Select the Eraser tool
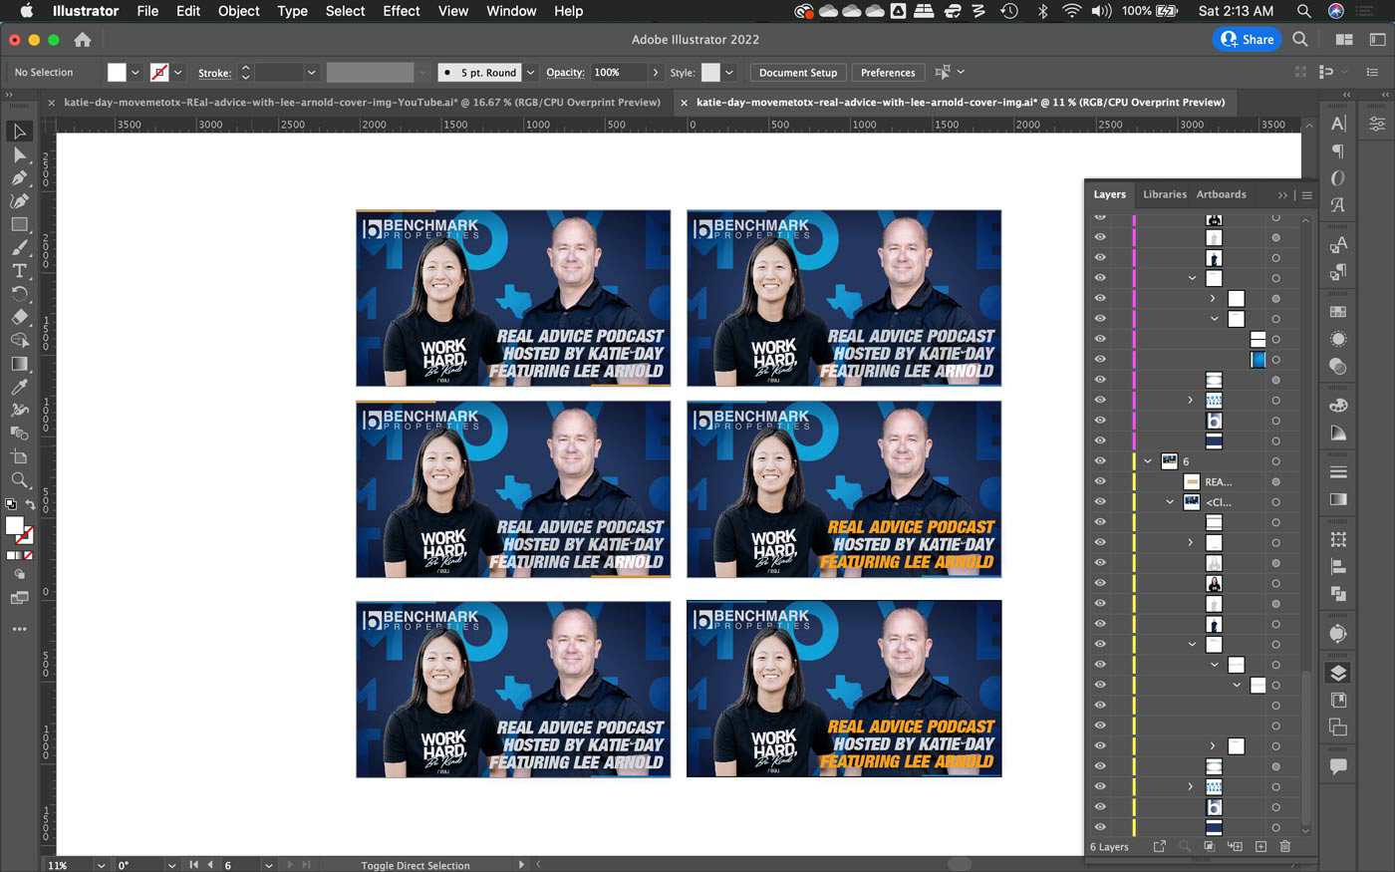The height and width of the screenshot is (872, 1395). pyautogui.click(x=19, y=317)
